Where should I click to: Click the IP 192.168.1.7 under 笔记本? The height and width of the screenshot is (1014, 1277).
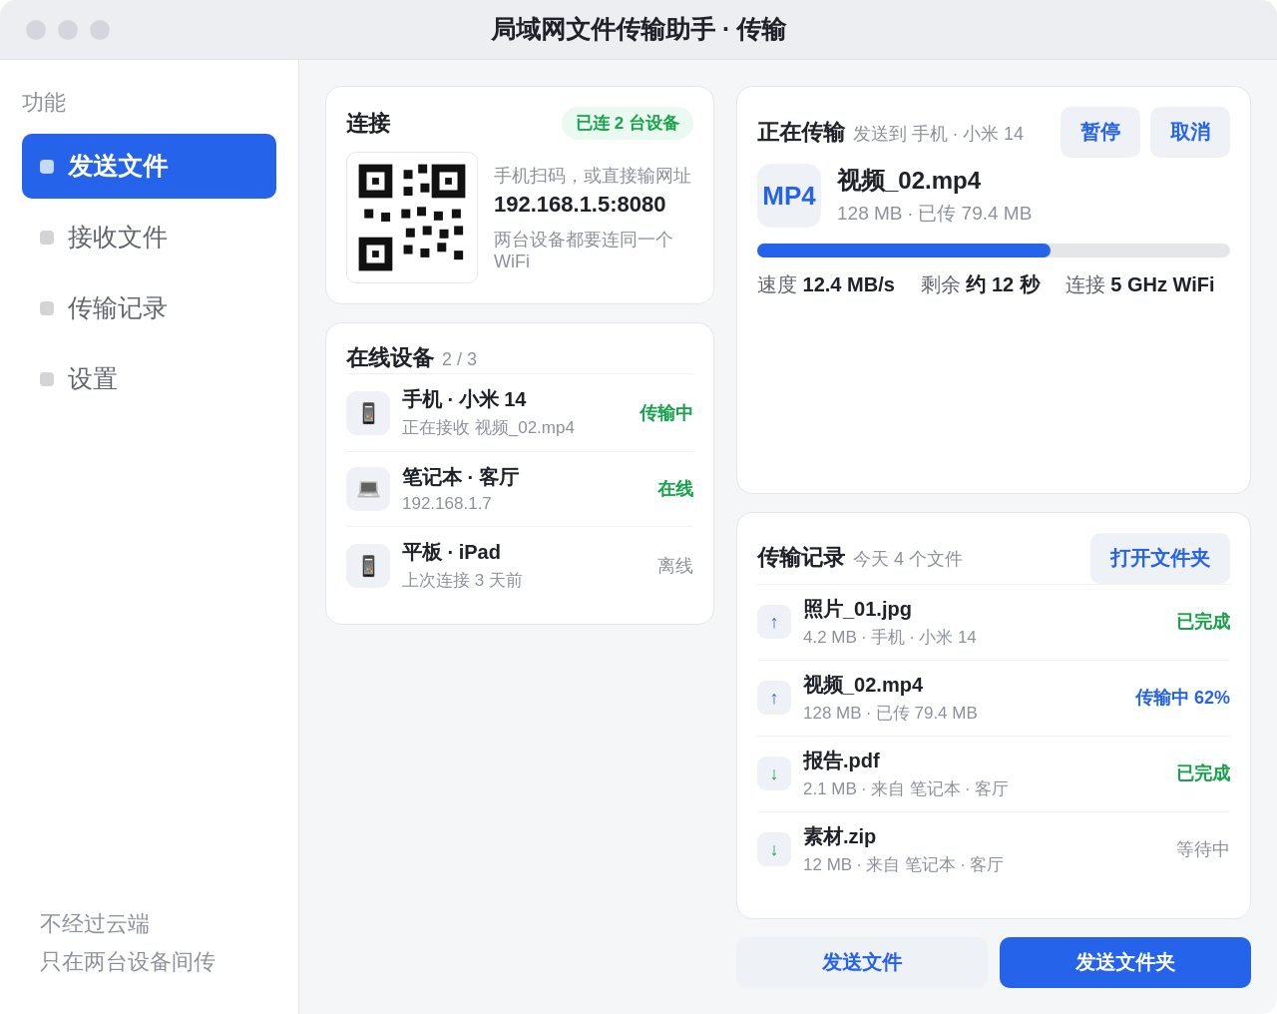[447, 504]
